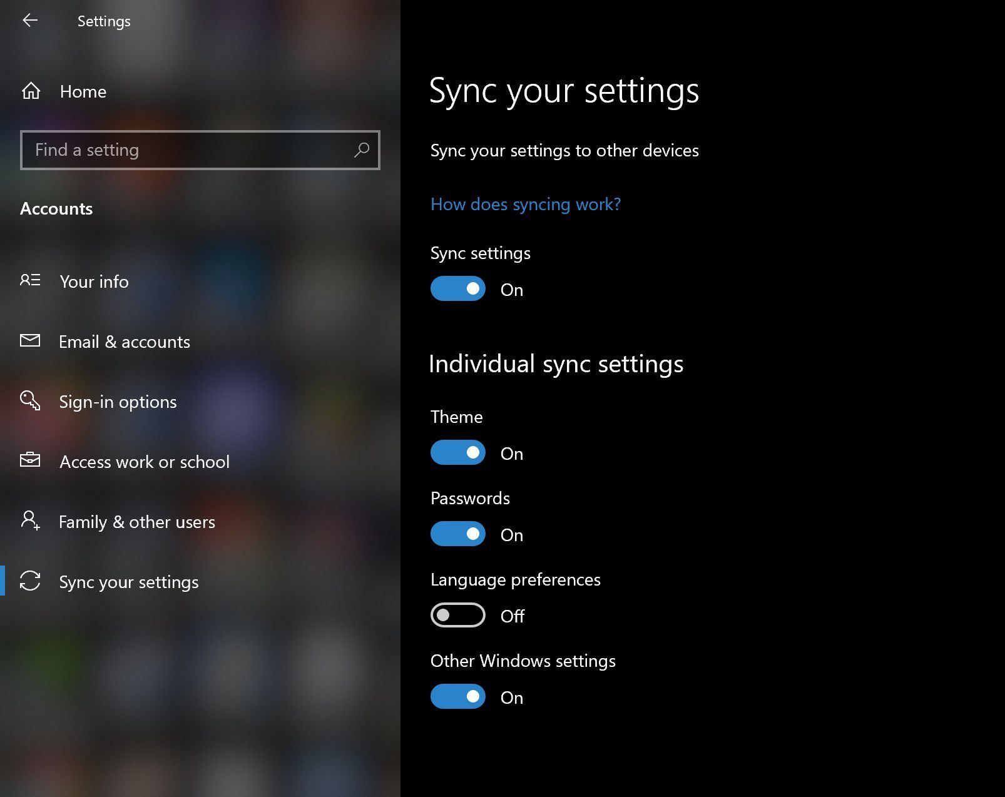This screenshot has width=1005, height=797.
Task: Go to the Home settings page
Action: point(83,92)
